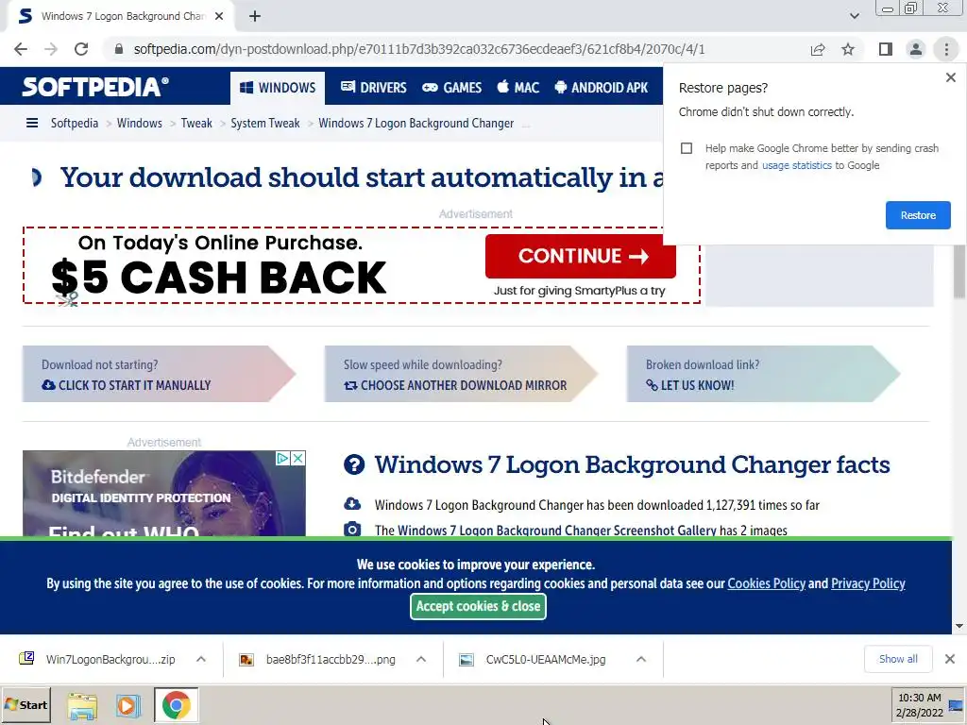967x725 pixels.
Task: Open the usage statistics link
Action: click(796, 165)
